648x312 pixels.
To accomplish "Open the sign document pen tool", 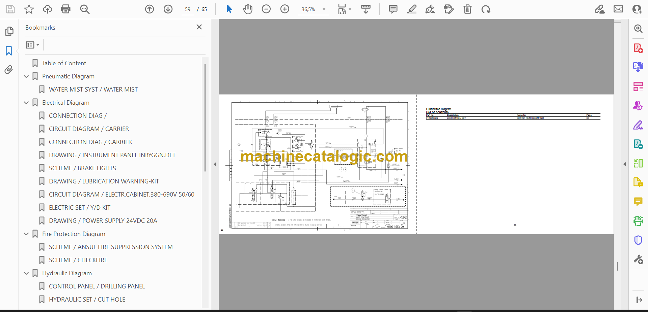I will [x=430, y=9].
